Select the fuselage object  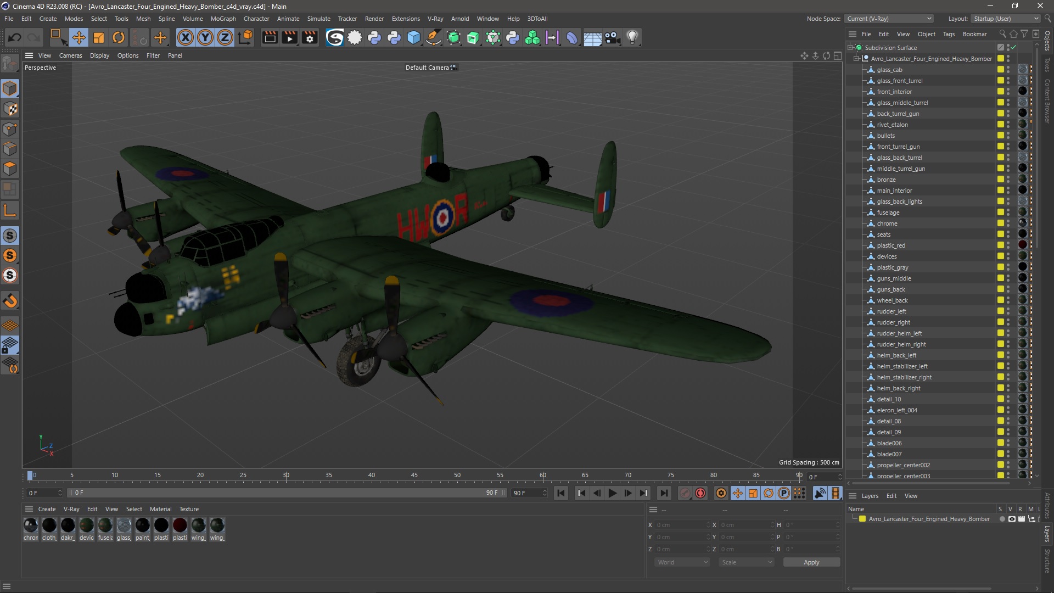pos(888,212)
